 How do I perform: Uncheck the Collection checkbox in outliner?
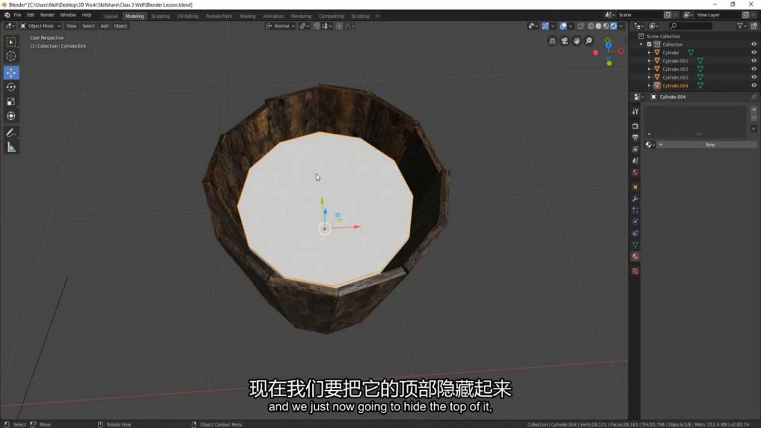pos(649,45)
